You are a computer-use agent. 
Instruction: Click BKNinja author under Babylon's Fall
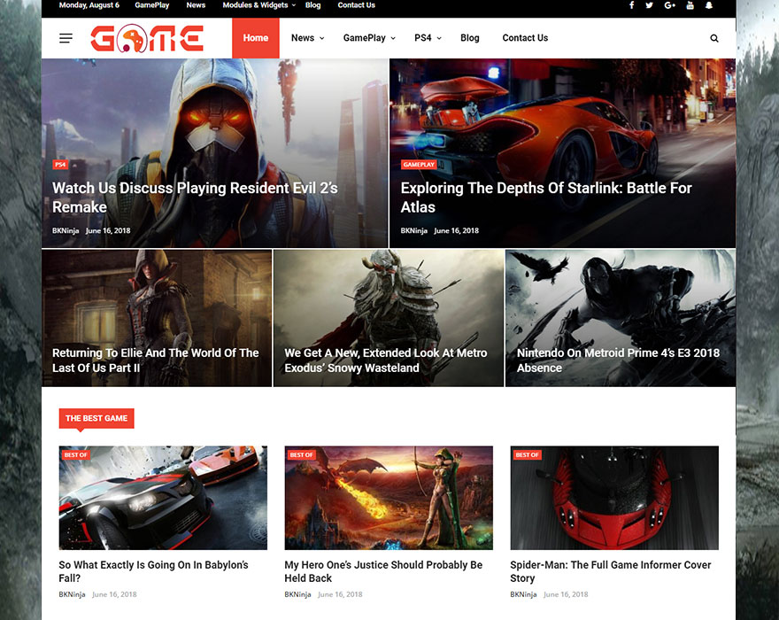(72, 594)
